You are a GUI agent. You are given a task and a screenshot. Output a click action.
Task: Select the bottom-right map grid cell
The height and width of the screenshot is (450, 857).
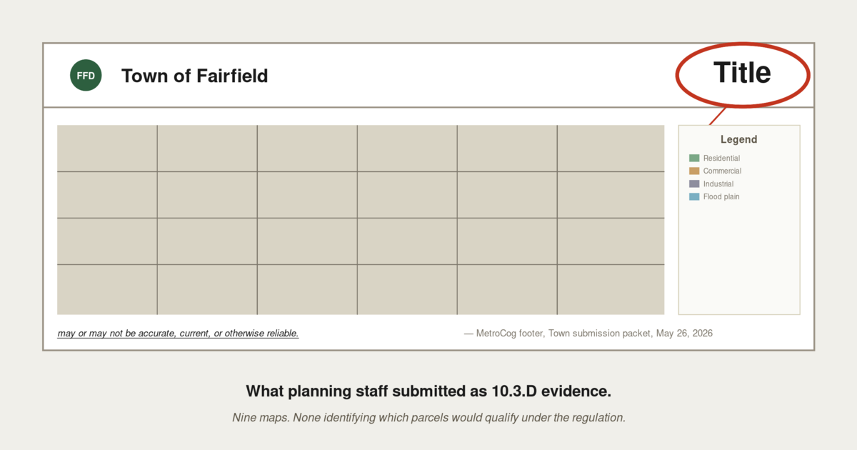click(611, 289)
